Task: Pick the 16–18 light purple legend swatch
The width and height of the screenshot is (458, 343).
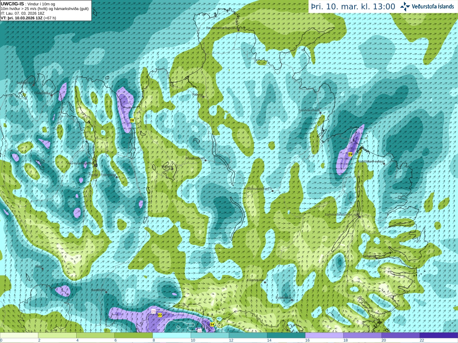Action: pyautogui.click(x=324, y=335)
